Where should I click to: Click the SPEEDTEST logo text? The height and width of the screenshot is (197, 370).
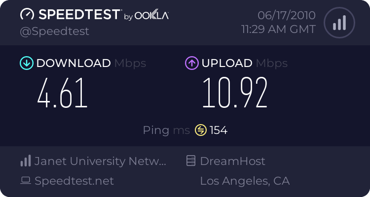click(79, 14)
